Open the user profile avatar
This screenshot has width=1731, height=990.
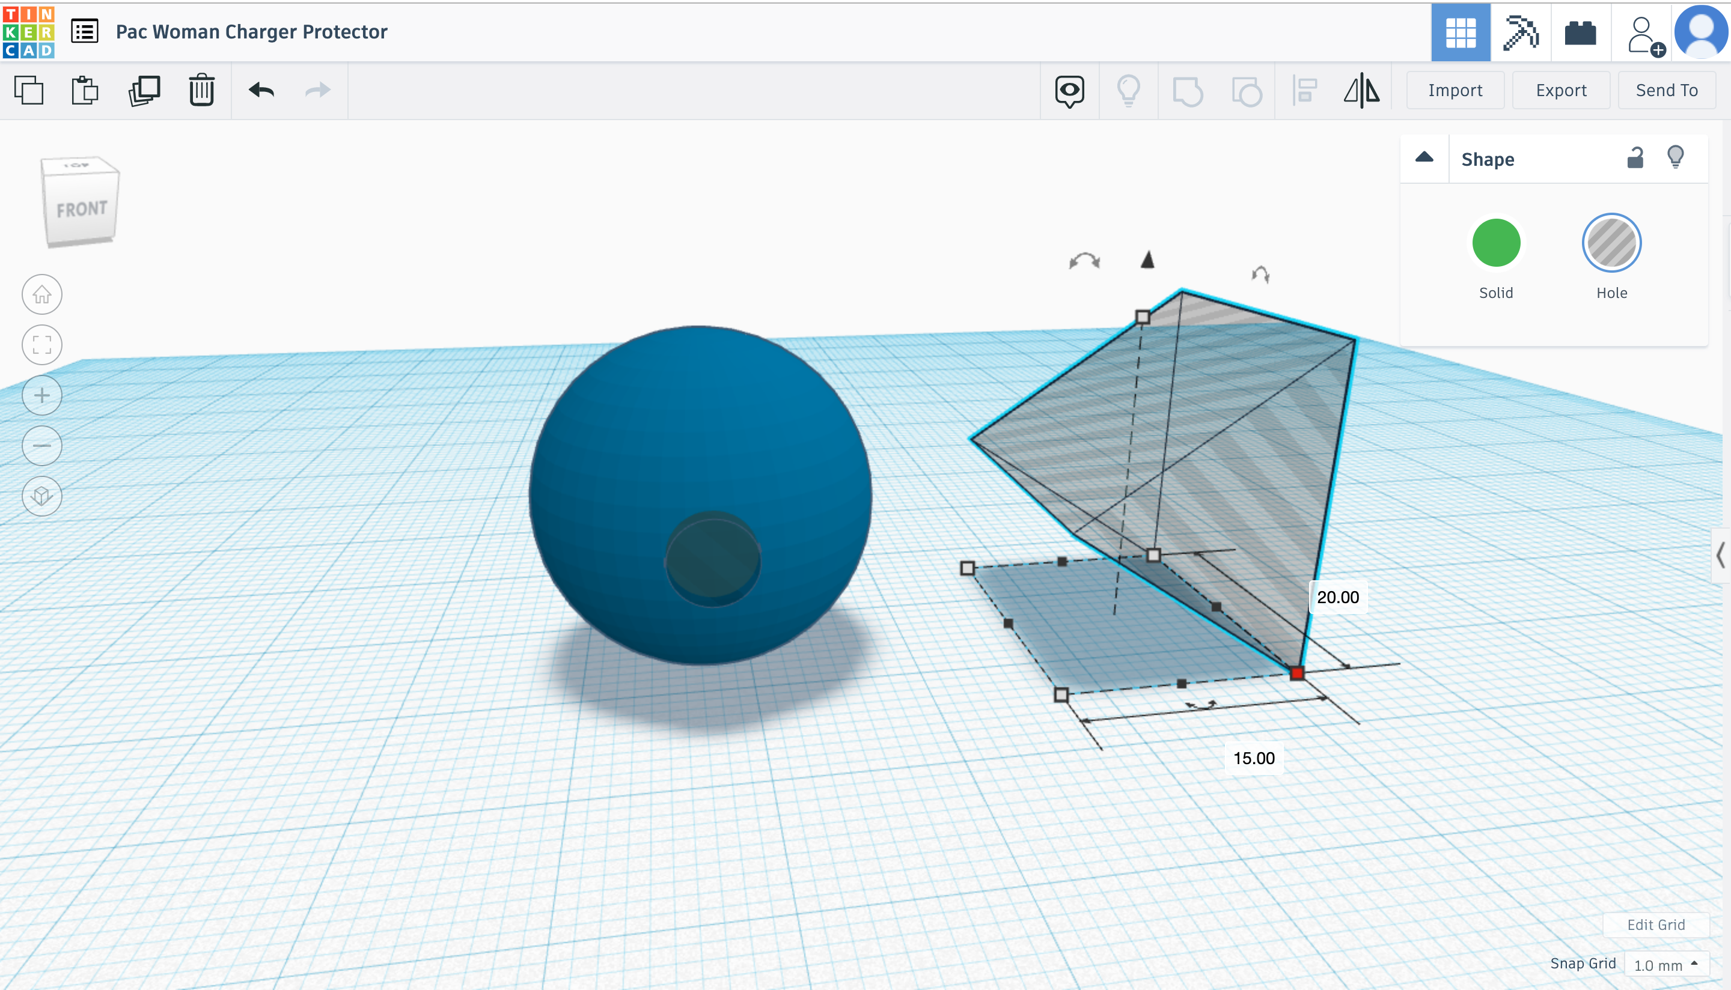[1700, 32]
